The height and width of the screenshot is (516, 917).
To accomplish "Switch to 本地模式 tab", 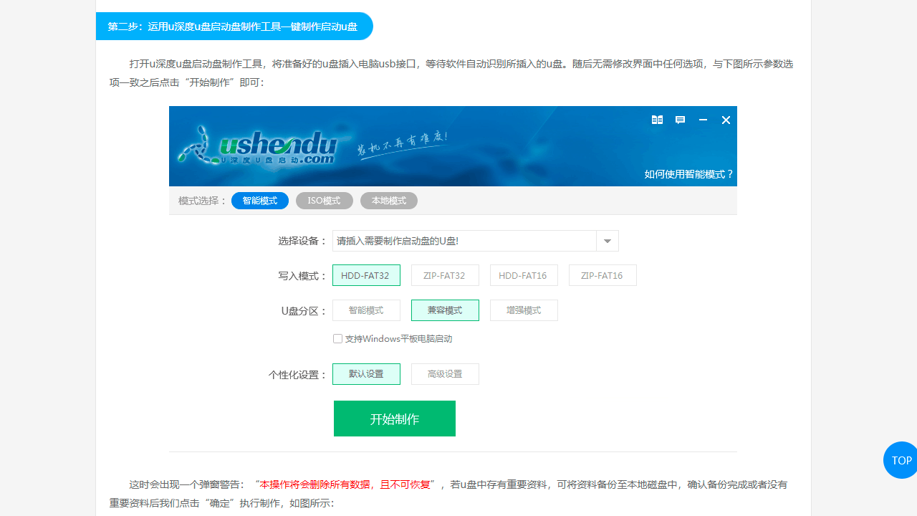I will click(389, 201).
